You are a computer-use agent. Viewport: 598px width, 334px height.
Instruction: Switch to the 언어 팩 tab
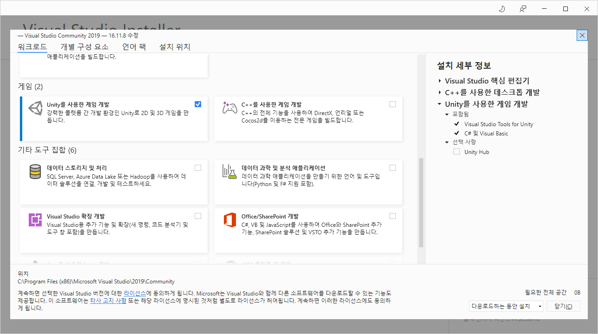(134, 47)
